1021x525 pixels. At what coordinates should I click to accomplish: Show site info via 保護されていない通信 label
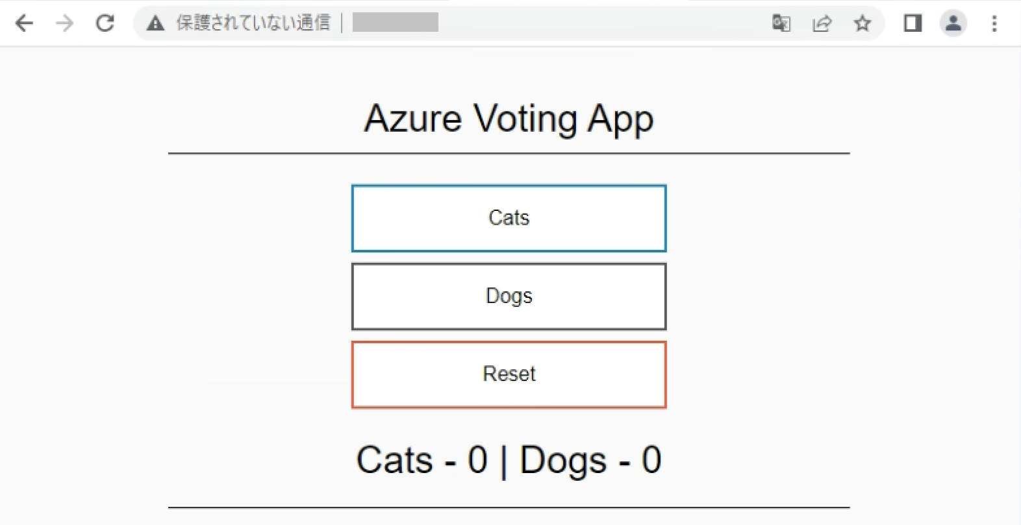tap(253, 23)
